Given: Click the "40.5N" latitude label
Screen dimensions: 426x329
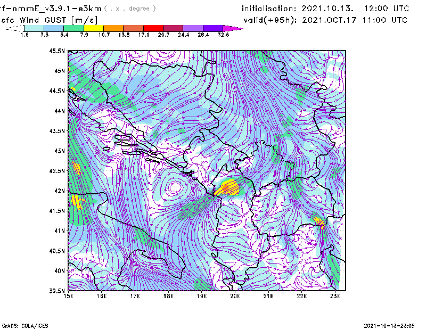Looking at the screenshot, I should (x=57, y=251).
